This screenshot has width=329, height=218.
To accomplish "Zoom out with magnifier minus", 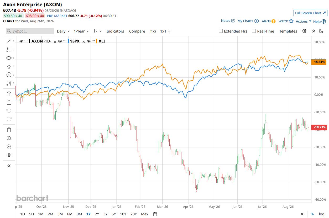I will click(x=9, y=147).
